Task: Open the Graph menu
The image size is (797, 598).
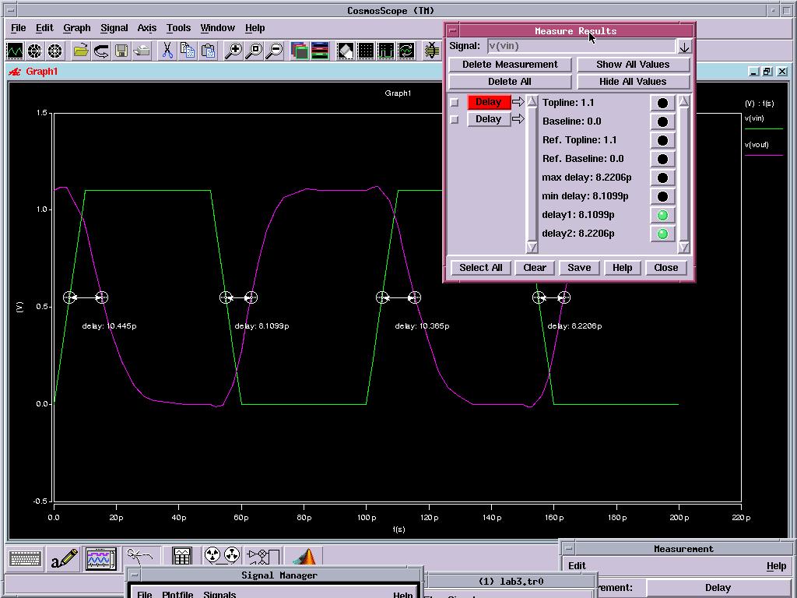Action: [77, 28]
